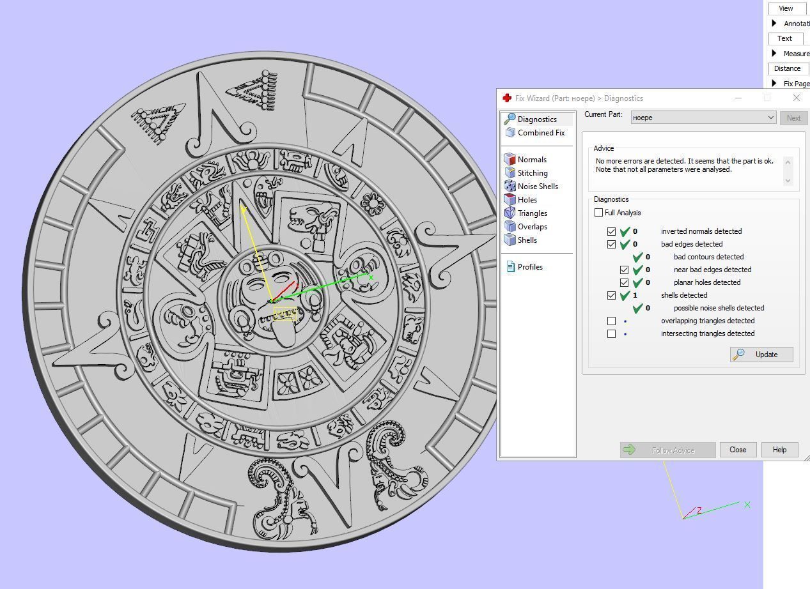The height and width of the screenshot is (589, 810).
Task: Close the Fix Wizard window
Action: pos(796,98)
